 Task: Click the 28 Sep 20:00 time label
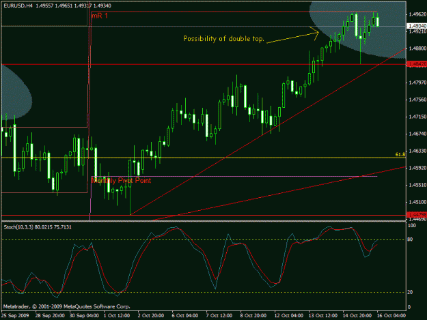[50, 316]
